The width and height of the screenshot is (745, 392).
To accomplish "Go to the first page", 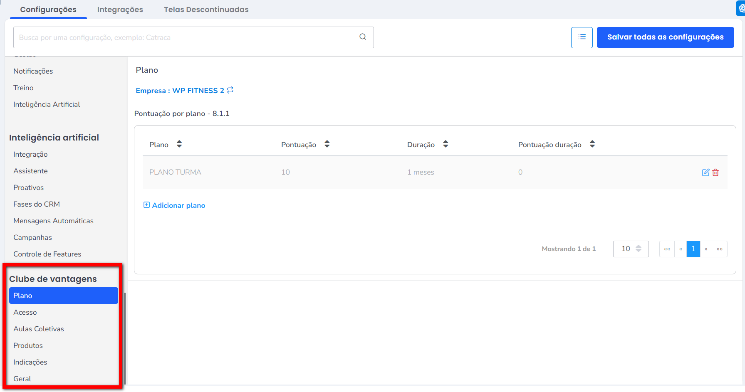I will coord(667,249).
